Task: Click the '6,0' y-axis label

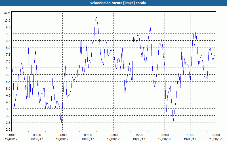Action: (8, 75)
